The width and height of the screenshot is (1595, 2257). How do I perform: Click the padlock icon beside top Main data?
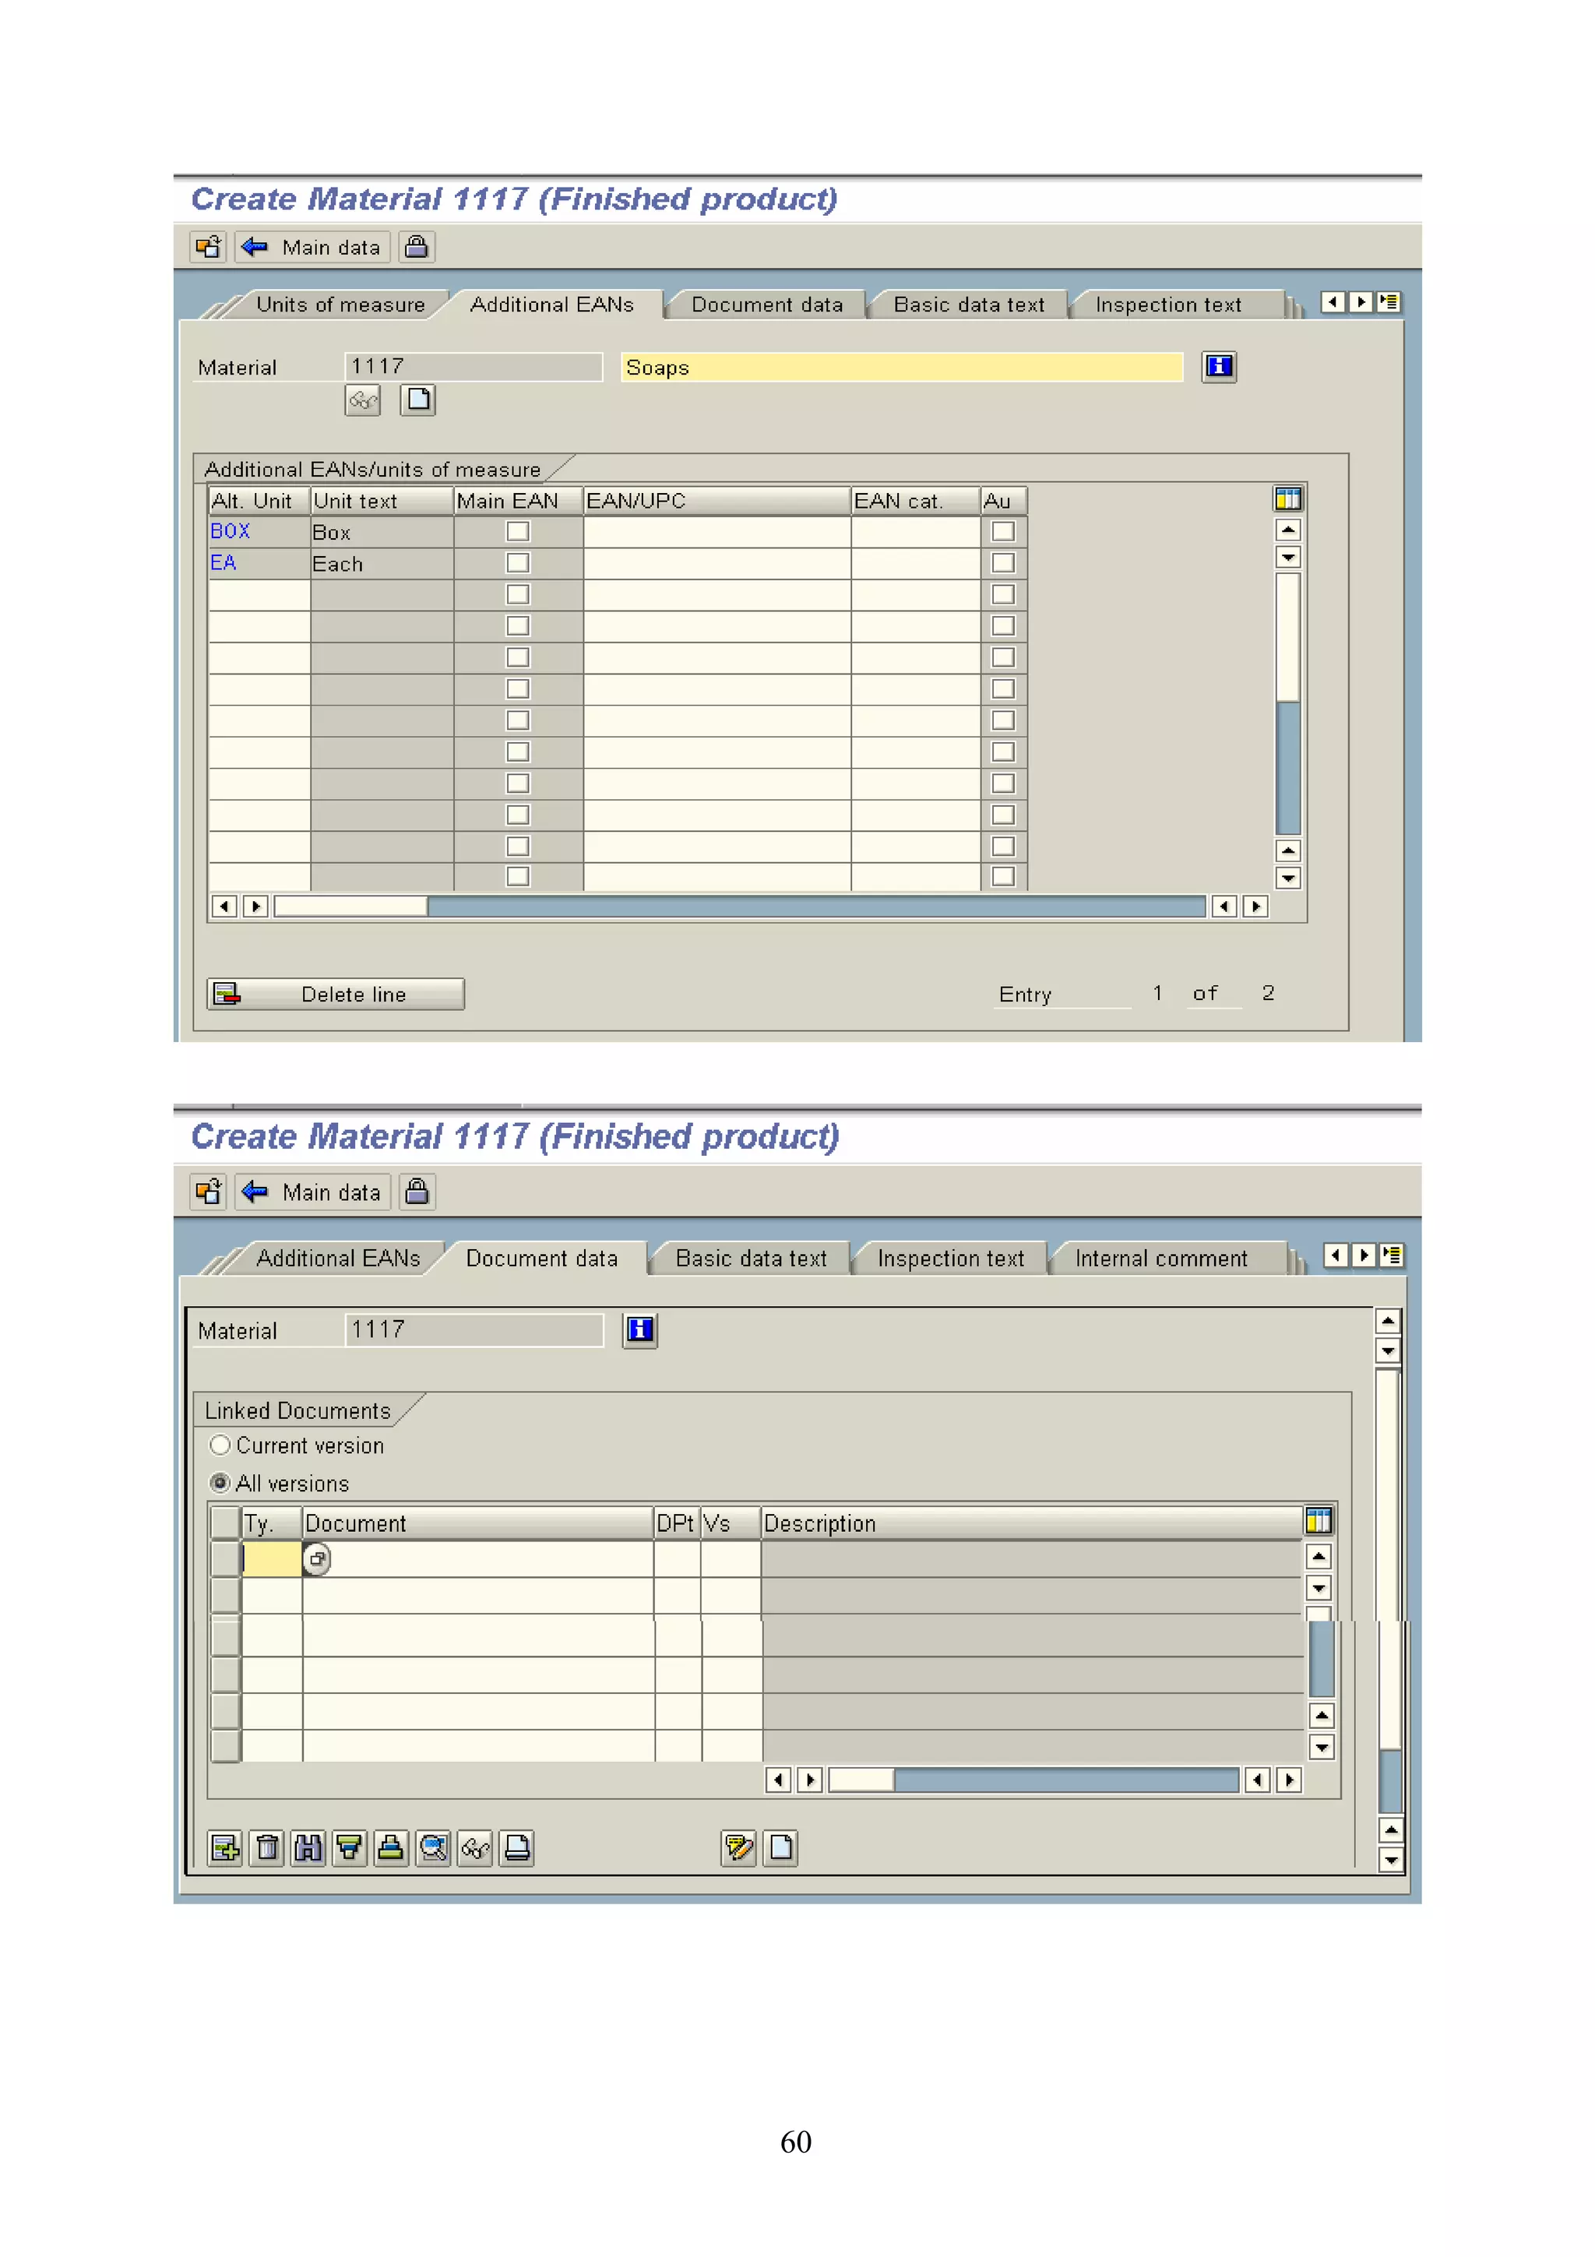click(x=417, y=247)
